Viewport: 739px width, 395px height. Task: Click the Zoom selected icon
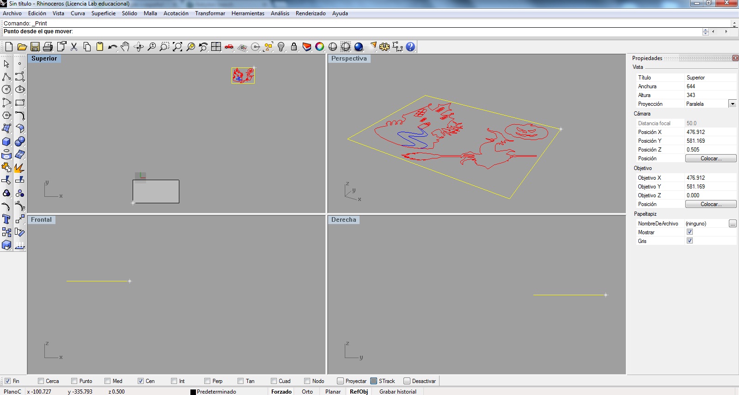pyautogui.click(x=190, y=47)
